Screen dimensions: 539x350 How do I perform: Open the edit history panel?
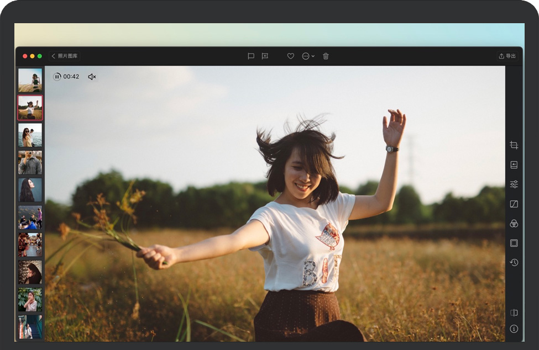(514, 262)
